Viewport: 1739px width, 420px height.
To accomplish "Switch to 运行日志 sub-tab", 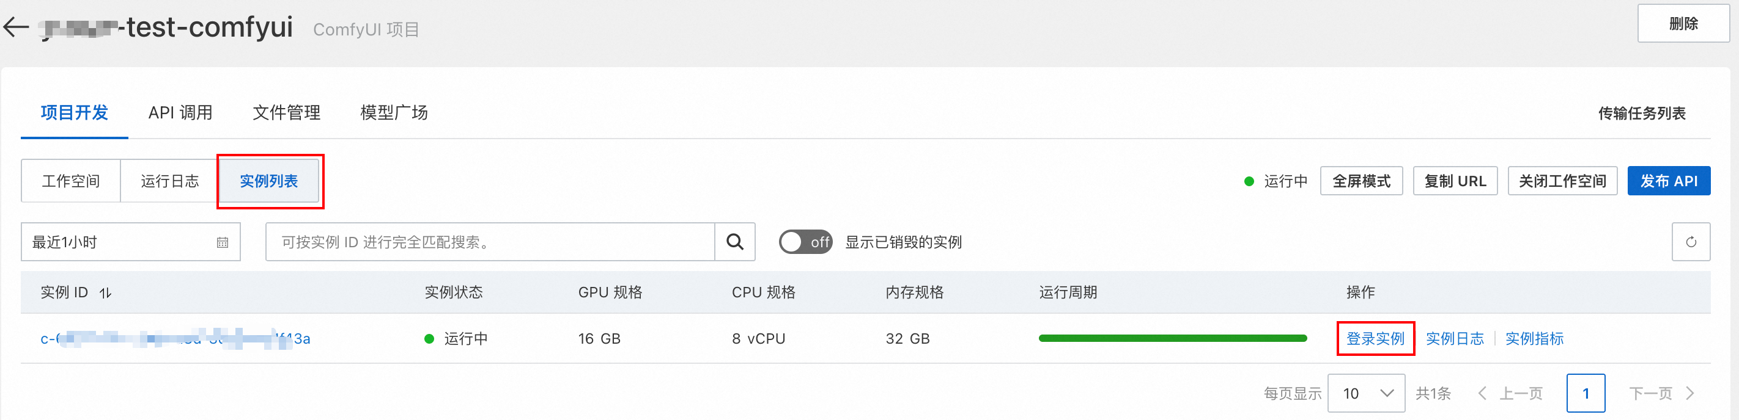I will tap(169, 181).
